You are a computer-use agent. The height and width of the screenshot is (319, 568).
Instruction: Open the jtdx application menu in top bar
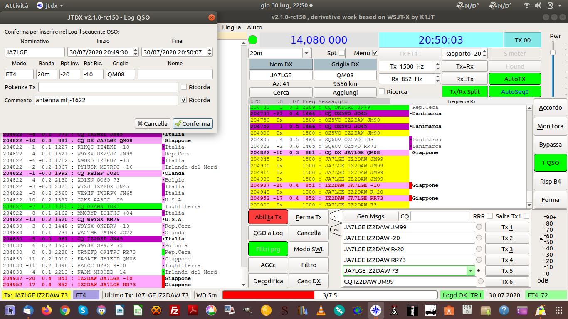pyautogui.click(x=50, y=5)
